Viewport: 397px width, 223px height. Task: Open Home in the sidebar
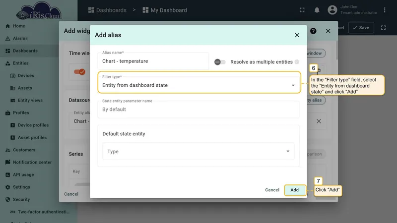pos(19,26)
